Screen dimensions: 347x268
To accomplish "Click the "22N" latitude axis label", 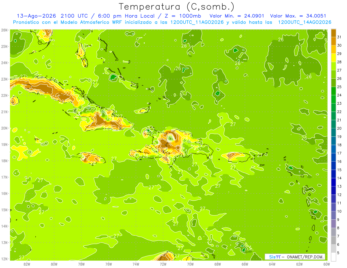I will click(x=4, y=95).
